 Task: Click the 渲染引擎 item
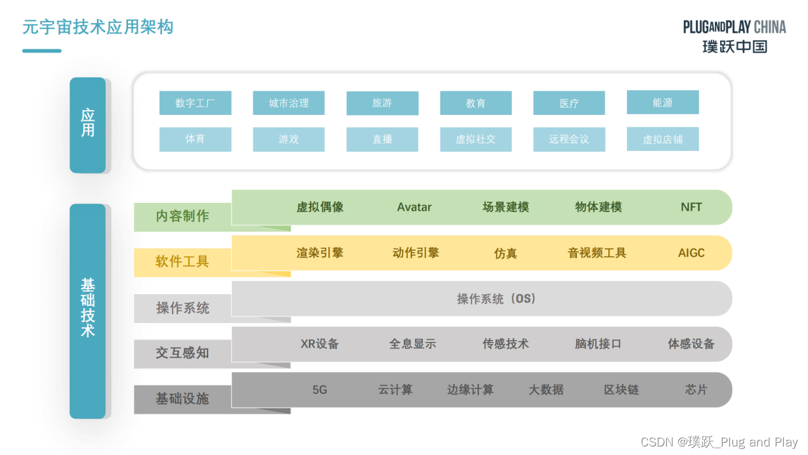[320, 253]
